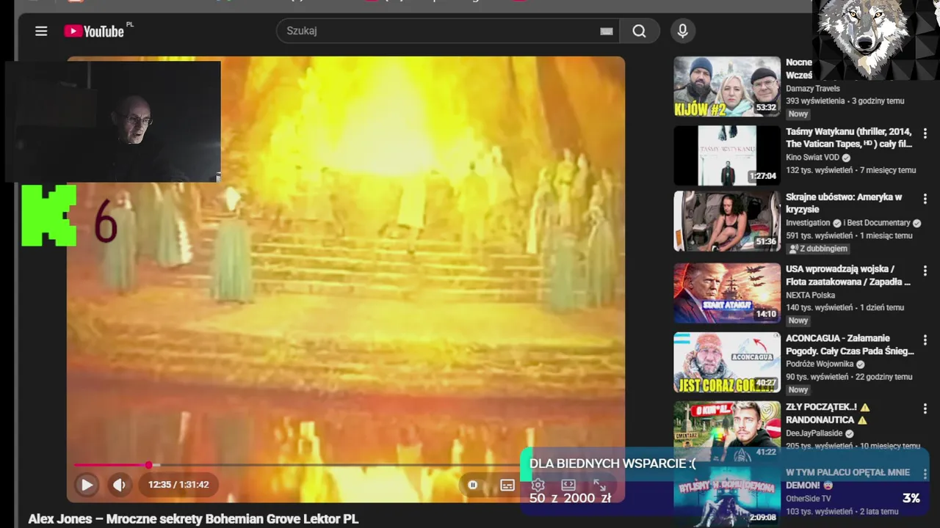Click Z dubbingiem badge
This screenshot has width=940, height=528.
pyautogui.click(x=817, y=249)
